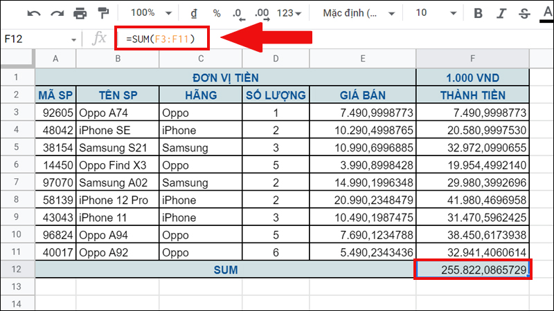
Task: Open the 100% zoom dropdown
Action: click(148, 13)
